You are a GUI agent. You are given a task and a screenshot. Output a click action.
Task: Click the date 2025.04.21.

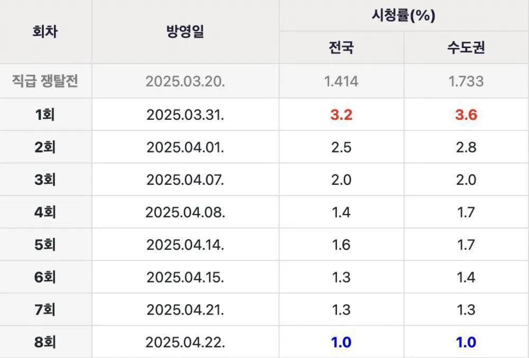click(x=185, y=309)
